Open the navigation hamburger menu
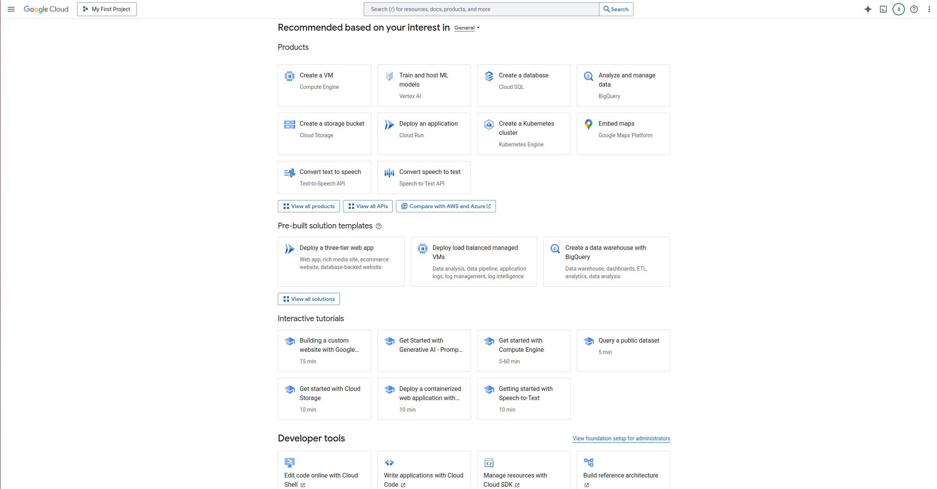937x489 pixels. coord(11,9)
